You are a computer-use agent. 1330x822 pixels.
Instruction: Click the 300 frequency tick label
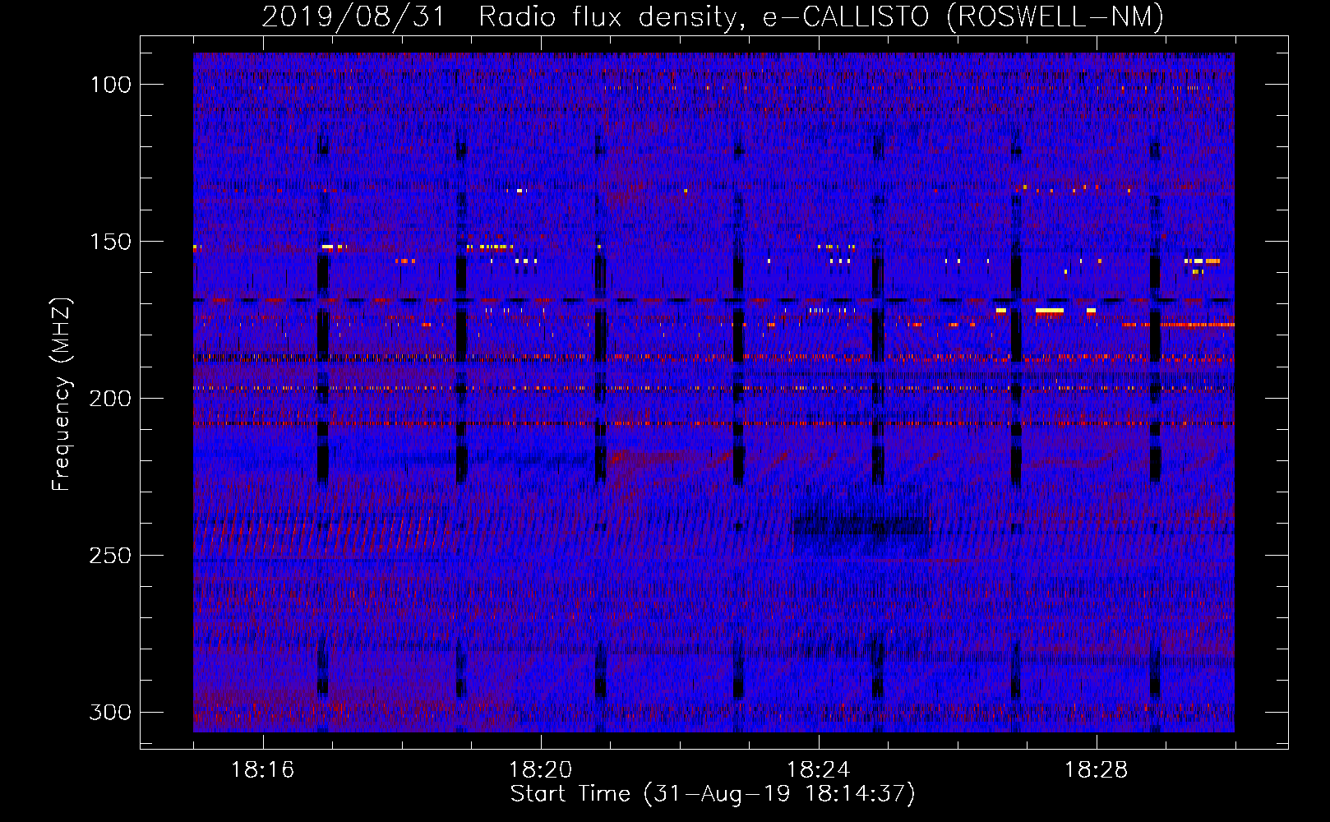110,712
